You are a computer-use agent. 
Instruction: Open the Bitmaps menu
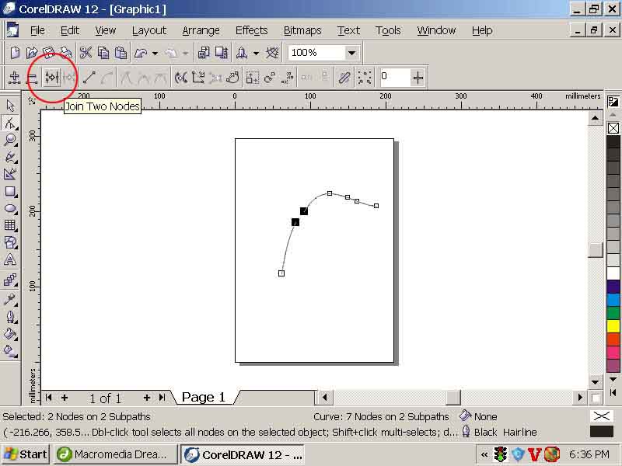click(x=302, y=30)
